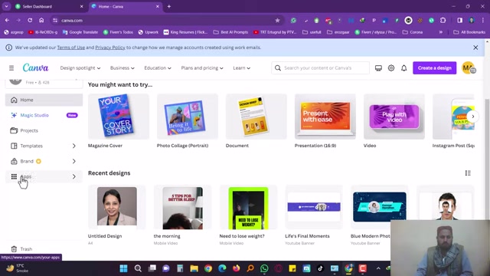Image resolution: width=490 pixels, height=276 pixels.
Task: Open Windows taskbar search
Action: tap(138, 268)
